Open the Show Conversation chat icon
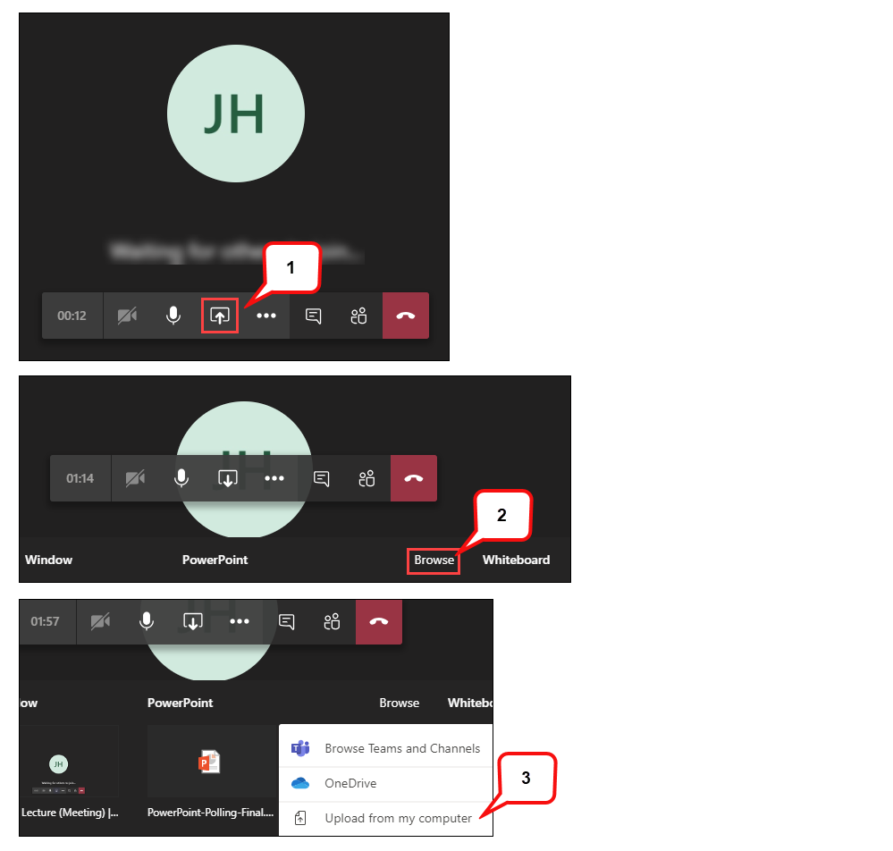The width and height of the screenshot is (893, 851). (x=313, y=316)
